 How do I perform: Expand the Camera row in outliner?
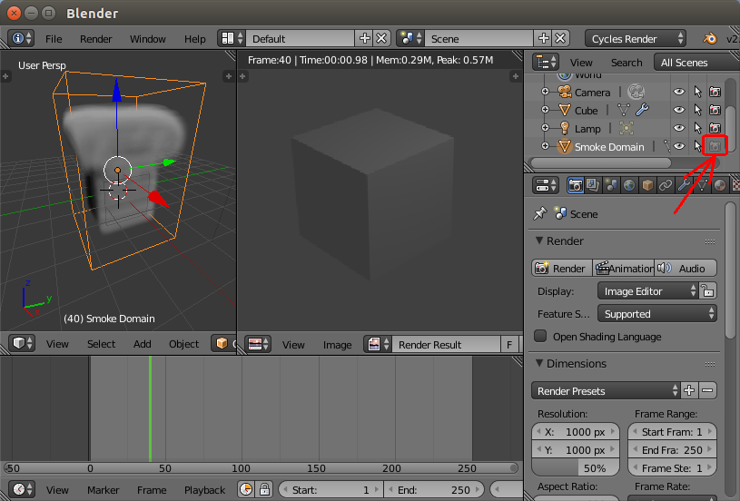[x=545, y=92]
